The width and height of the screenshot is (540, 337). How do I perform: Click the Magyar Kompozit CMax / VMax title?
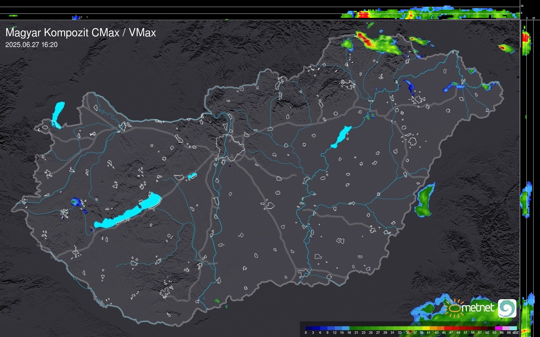tap(81, 33)
